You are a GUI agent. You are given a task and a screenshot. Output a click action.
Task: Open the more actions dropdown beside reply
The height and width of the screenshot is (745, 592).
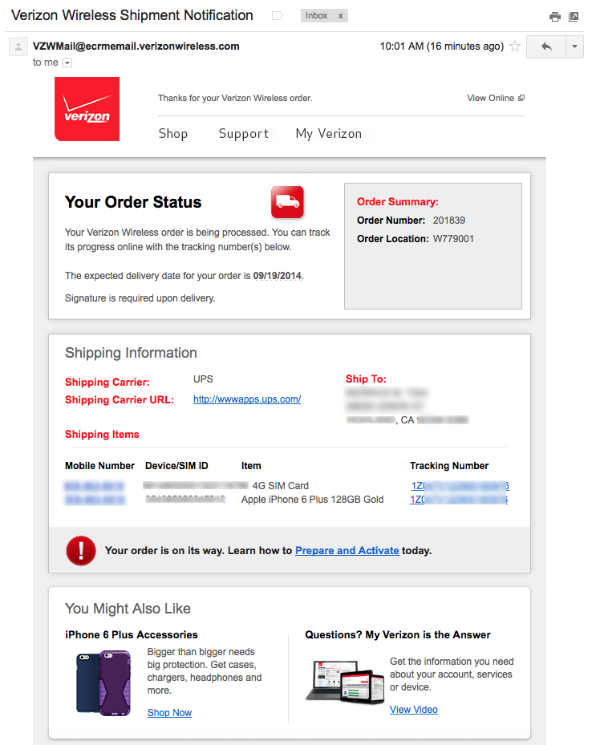[574, 47]
